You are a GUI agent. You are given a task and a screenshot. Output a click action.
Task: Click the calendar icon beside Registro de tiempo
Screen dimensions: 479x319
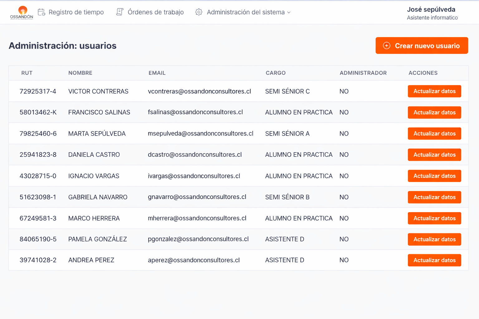pyautogui.click(x=41, y=12)
